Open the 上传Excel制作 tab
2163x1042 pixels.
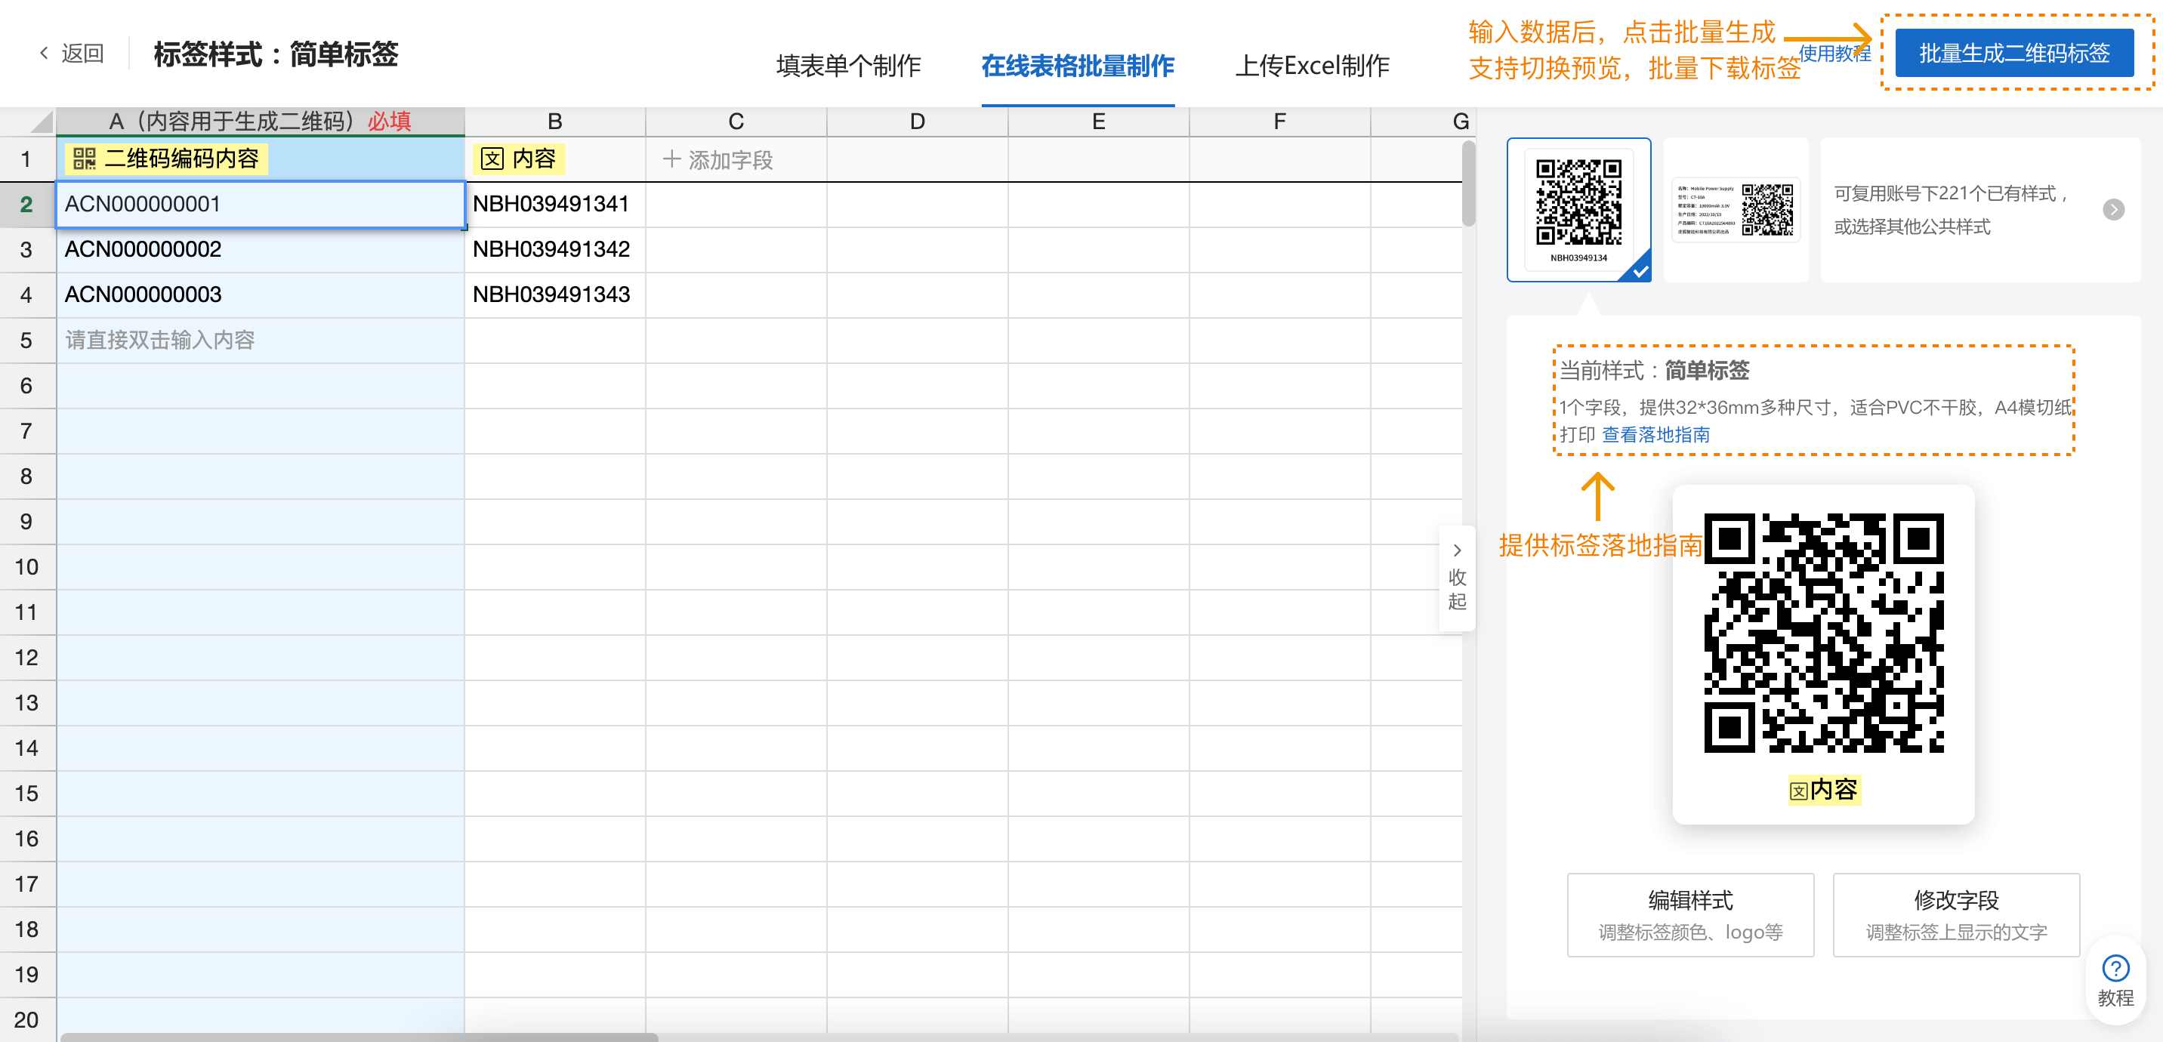1312,66
